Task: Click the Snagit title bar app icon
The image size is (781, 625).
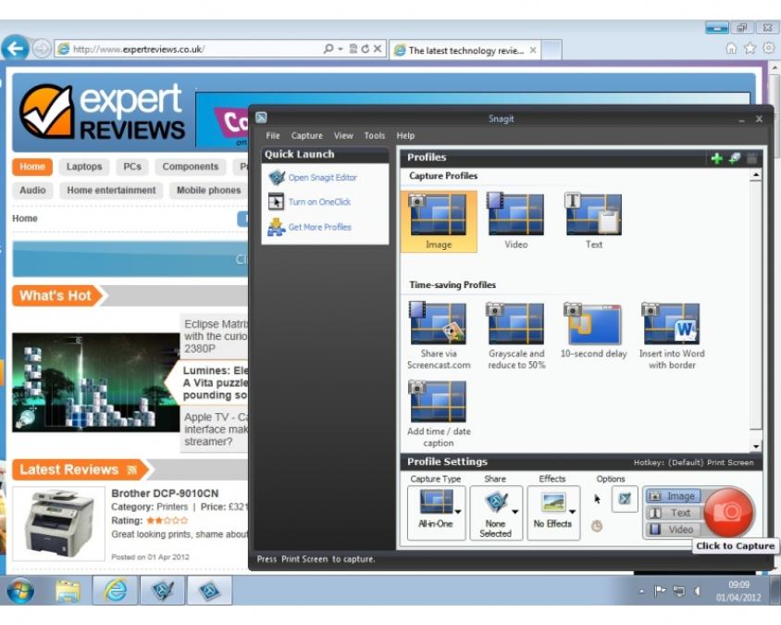Action: click(261, 118)
